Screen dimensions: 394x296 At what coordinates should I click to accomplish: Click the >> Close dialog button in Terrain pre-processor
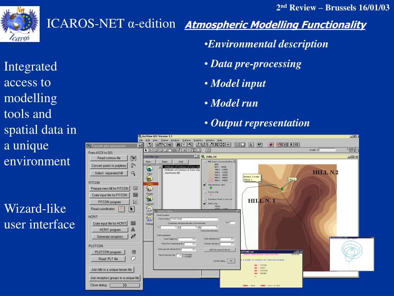[x=125, y=285]
